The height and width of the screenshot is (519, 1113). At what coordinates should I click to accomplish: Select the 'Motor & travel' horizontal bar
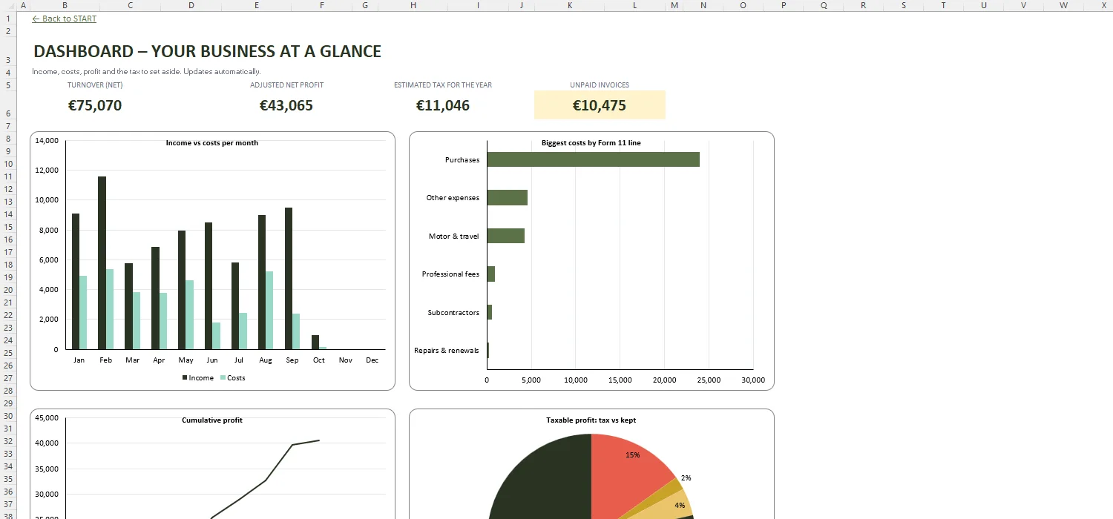point(506,236)
